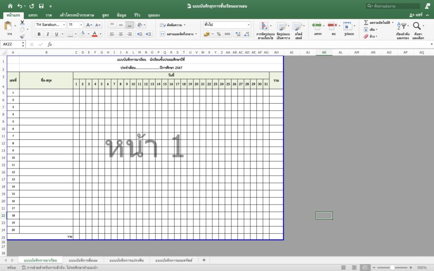
Task: Open the สูตร ribbon tab
Action: [106, 15]
